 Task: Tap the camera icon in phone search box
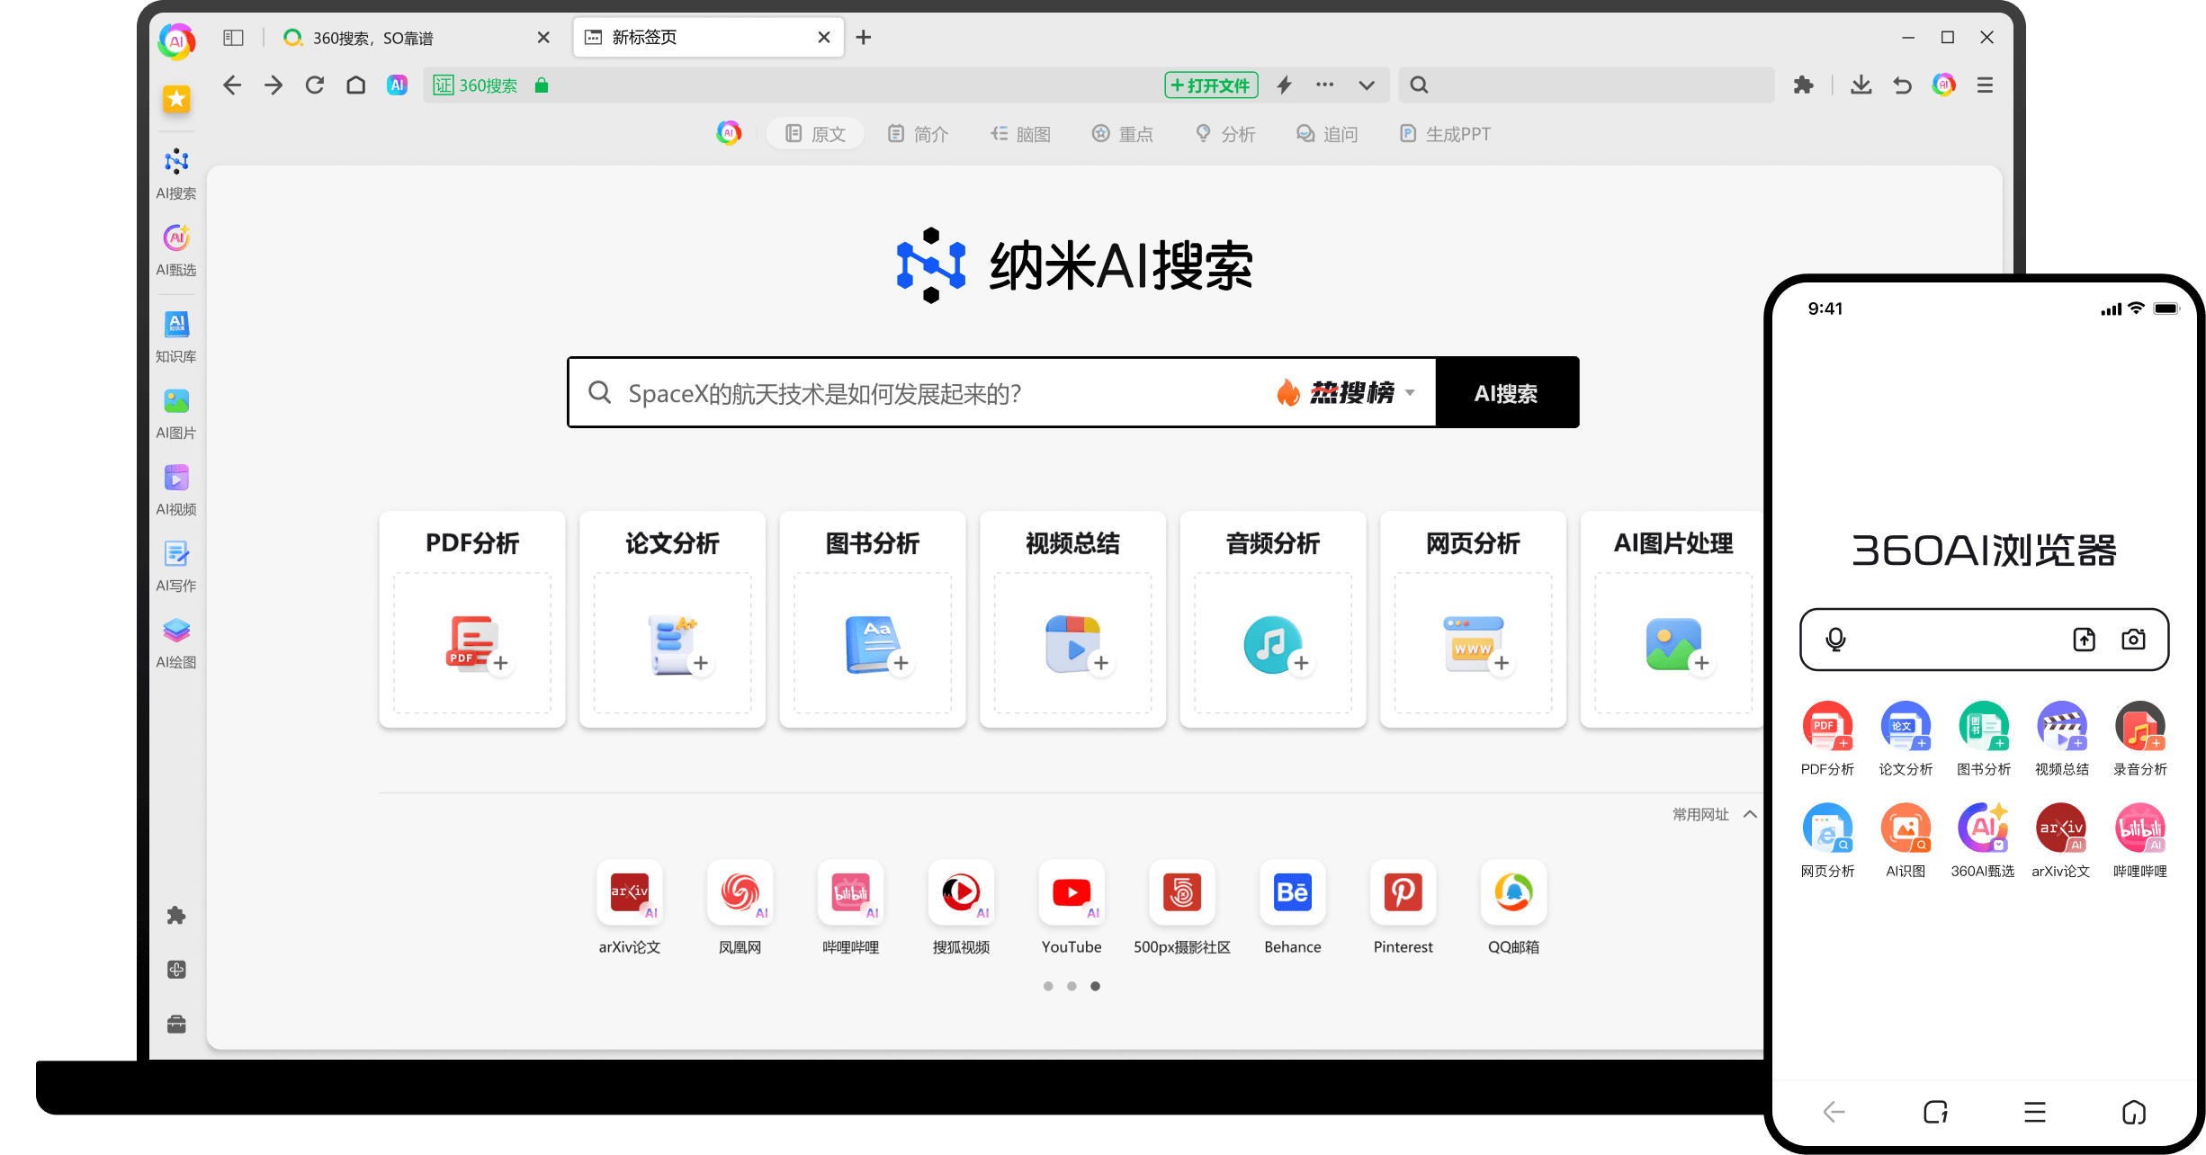coord(2133,640)
